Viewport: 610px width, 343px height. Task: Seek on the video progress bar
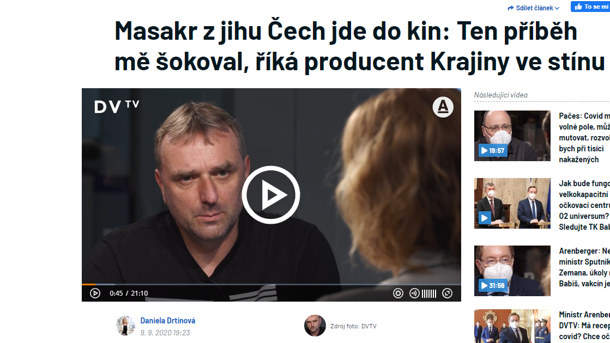point(271,285)
